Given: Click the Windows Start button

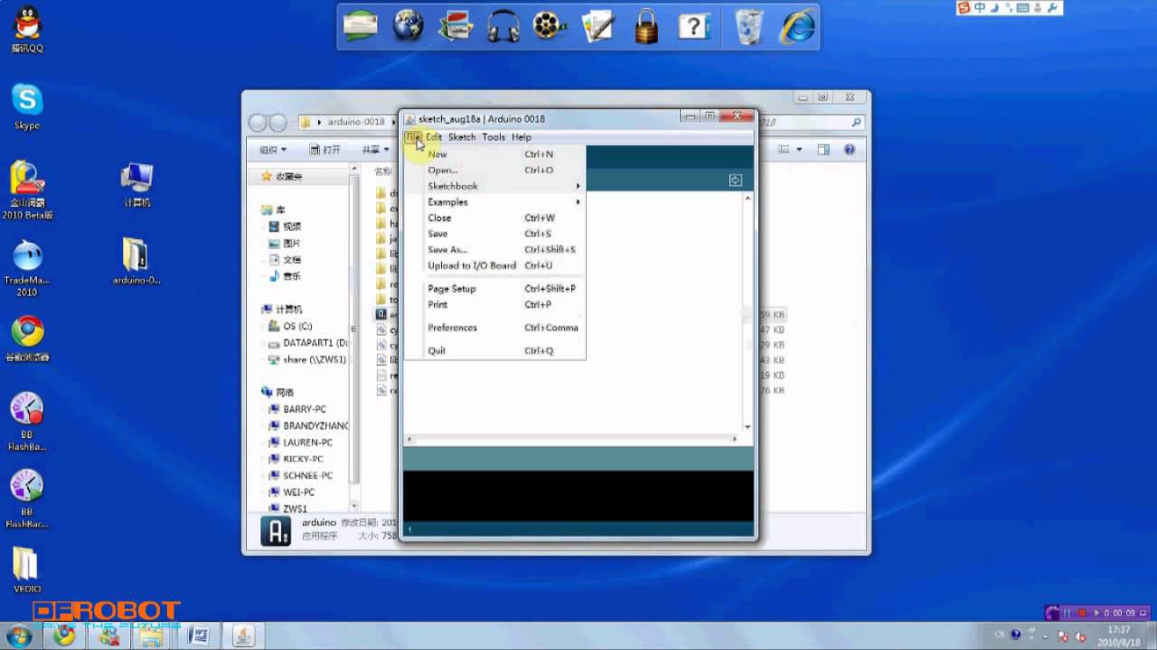Looking at the screenshot, I should click(x=18, y=636).
